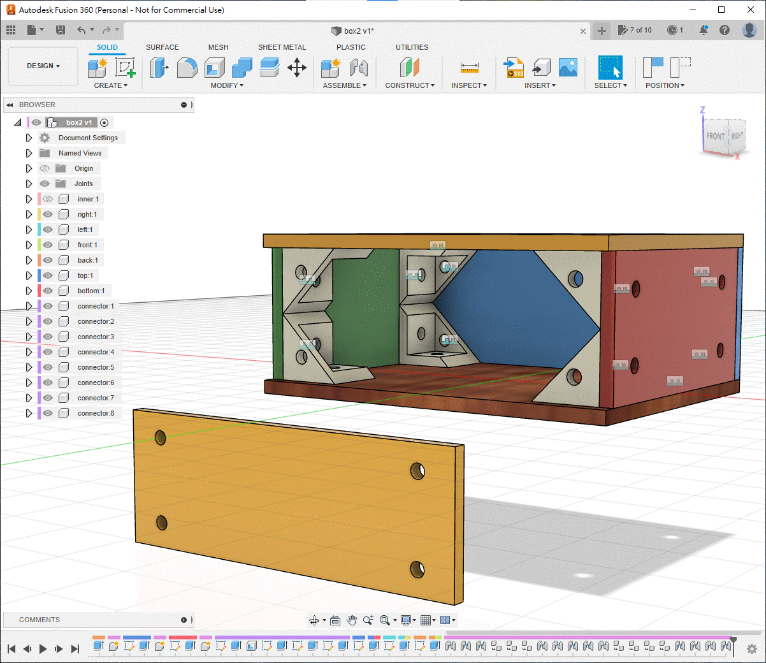
Task: Click the Measure tool icon
Action: pos(469,68)
